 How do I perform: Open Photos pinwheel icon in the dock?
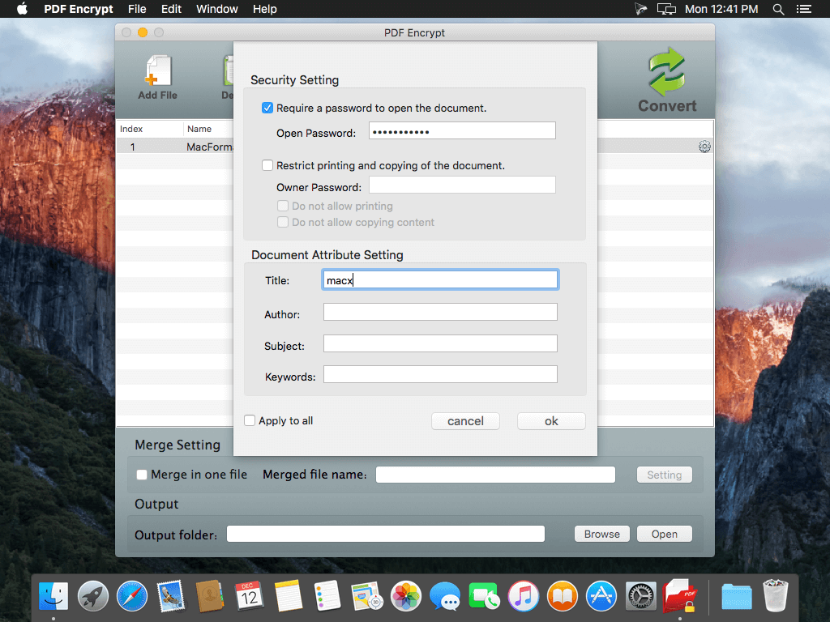click(406, 596)
